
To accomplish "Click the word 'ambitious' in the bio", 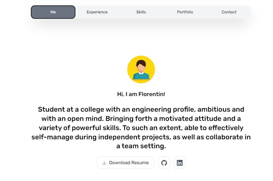I will (x=215, y=109).
